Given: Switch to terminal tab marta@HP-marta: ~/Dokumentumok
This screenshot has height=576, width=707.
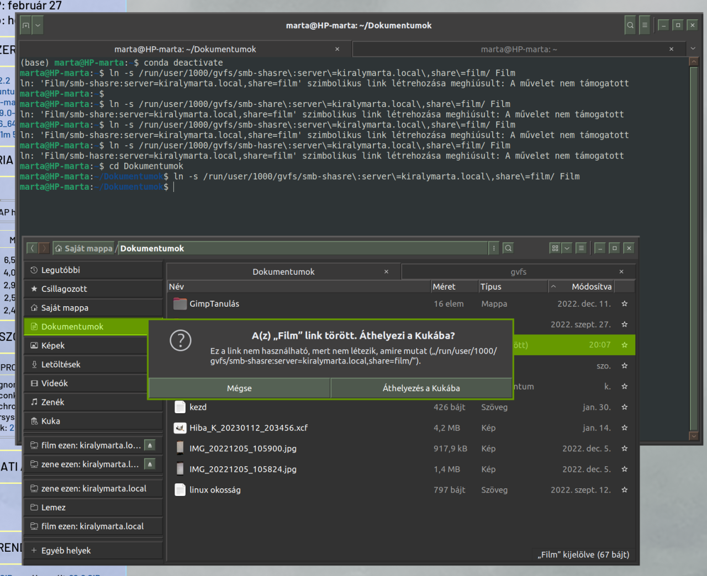Looking at the screenshot, I should (185, 49).
